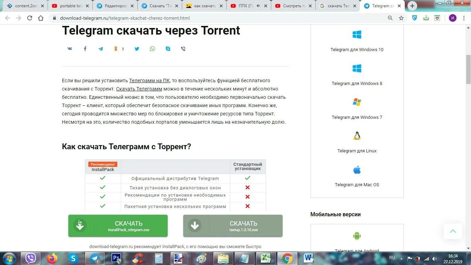471x265 pixels.
Task: Open a new browser tab
Action: [x=412, y=6]
